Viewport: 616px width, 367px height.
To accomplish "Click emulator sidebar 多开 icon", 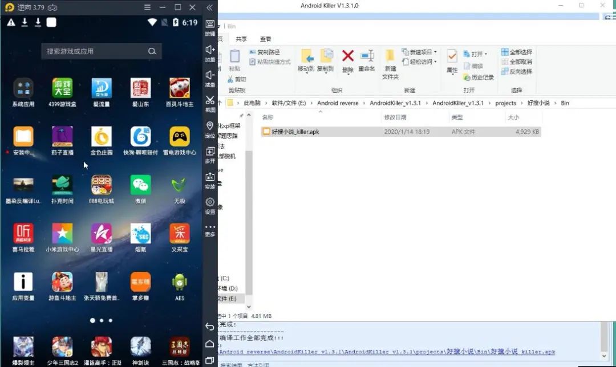I will (x=210, y=151).
